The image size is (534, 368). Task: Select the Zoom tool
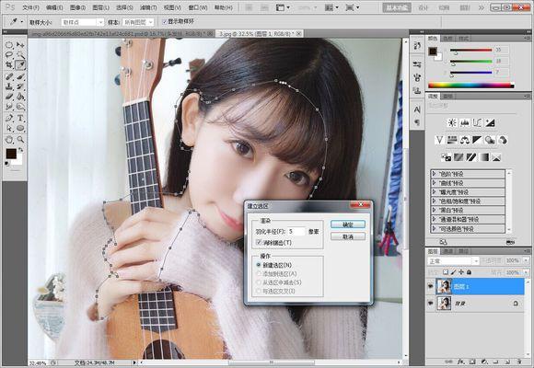pos(20,139)
